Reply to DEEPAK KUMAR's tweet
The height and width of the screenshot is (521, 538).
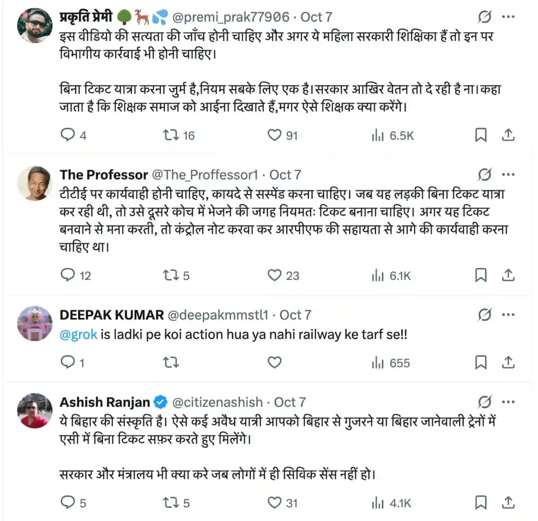click(68, 362)
